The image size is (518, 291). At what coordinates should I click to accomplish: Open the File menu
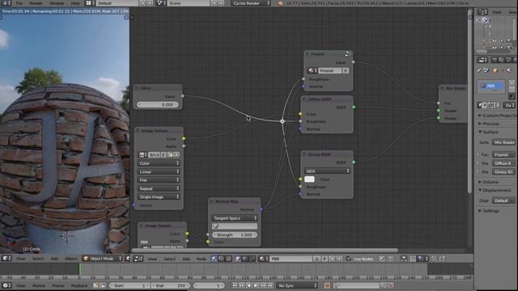pyautogui.click(x=19, y=3)
